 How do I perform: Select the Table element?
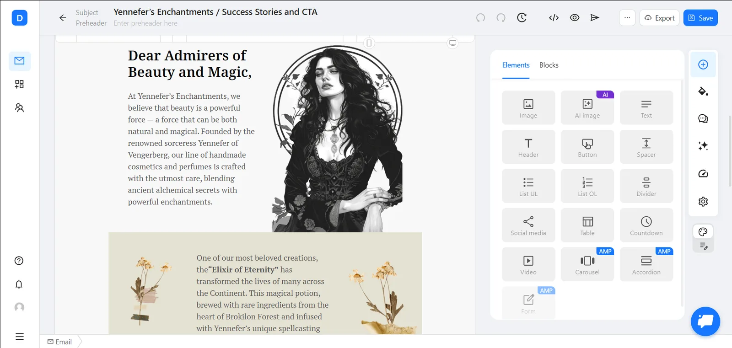587,225
